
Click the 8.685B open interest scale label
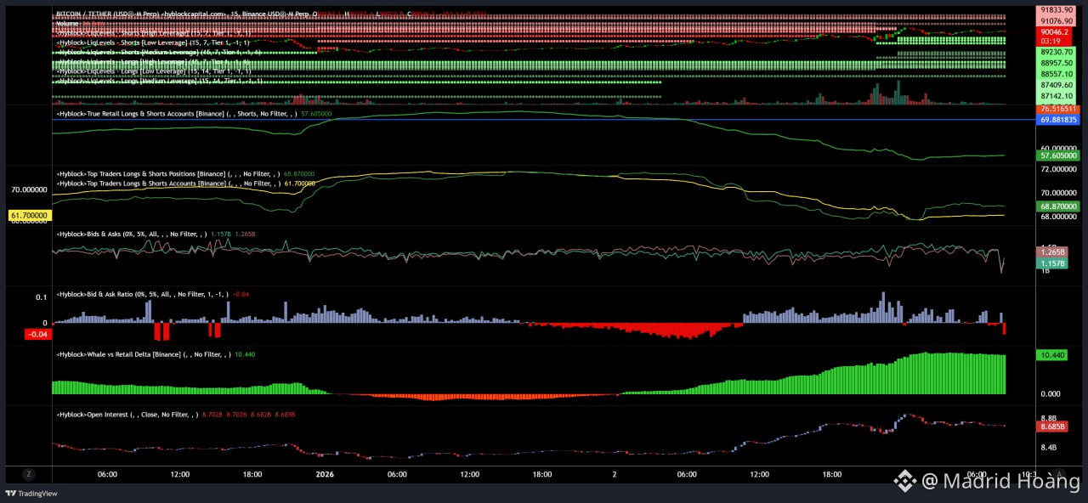coord(1052,426)
